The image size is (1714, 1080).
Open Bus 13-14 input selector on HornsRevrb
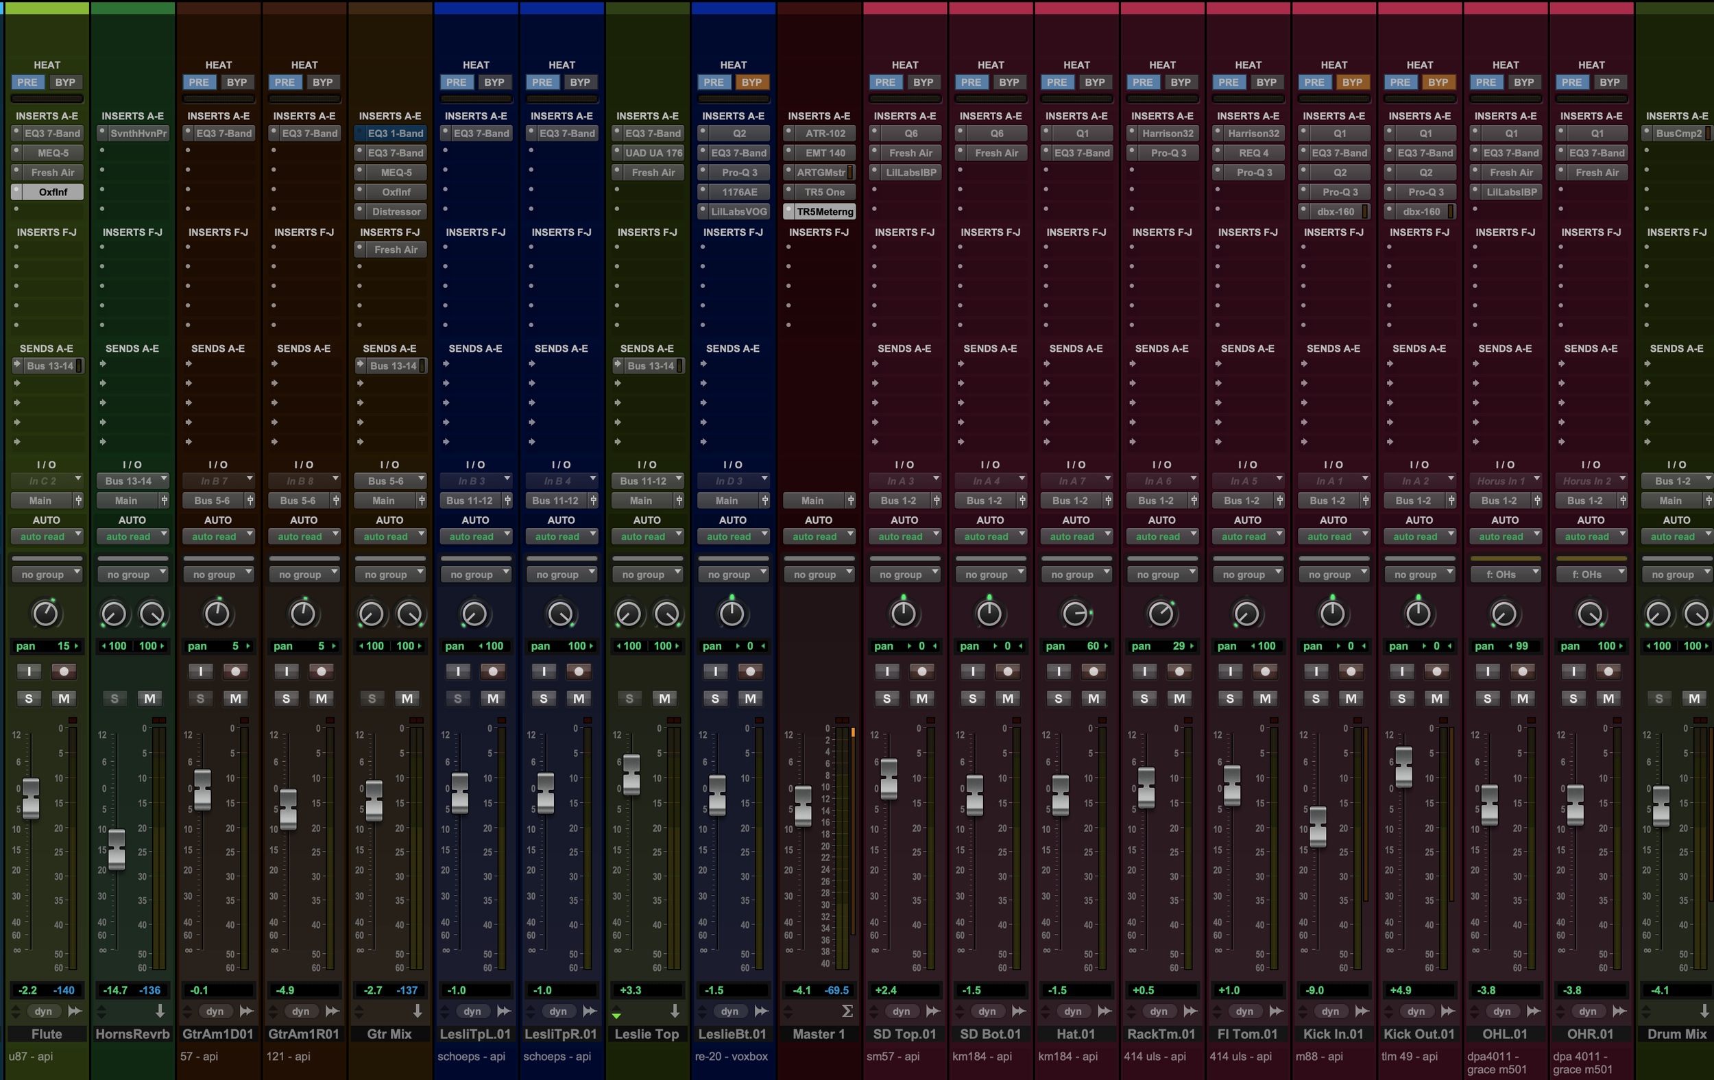[x=132, y=481]
